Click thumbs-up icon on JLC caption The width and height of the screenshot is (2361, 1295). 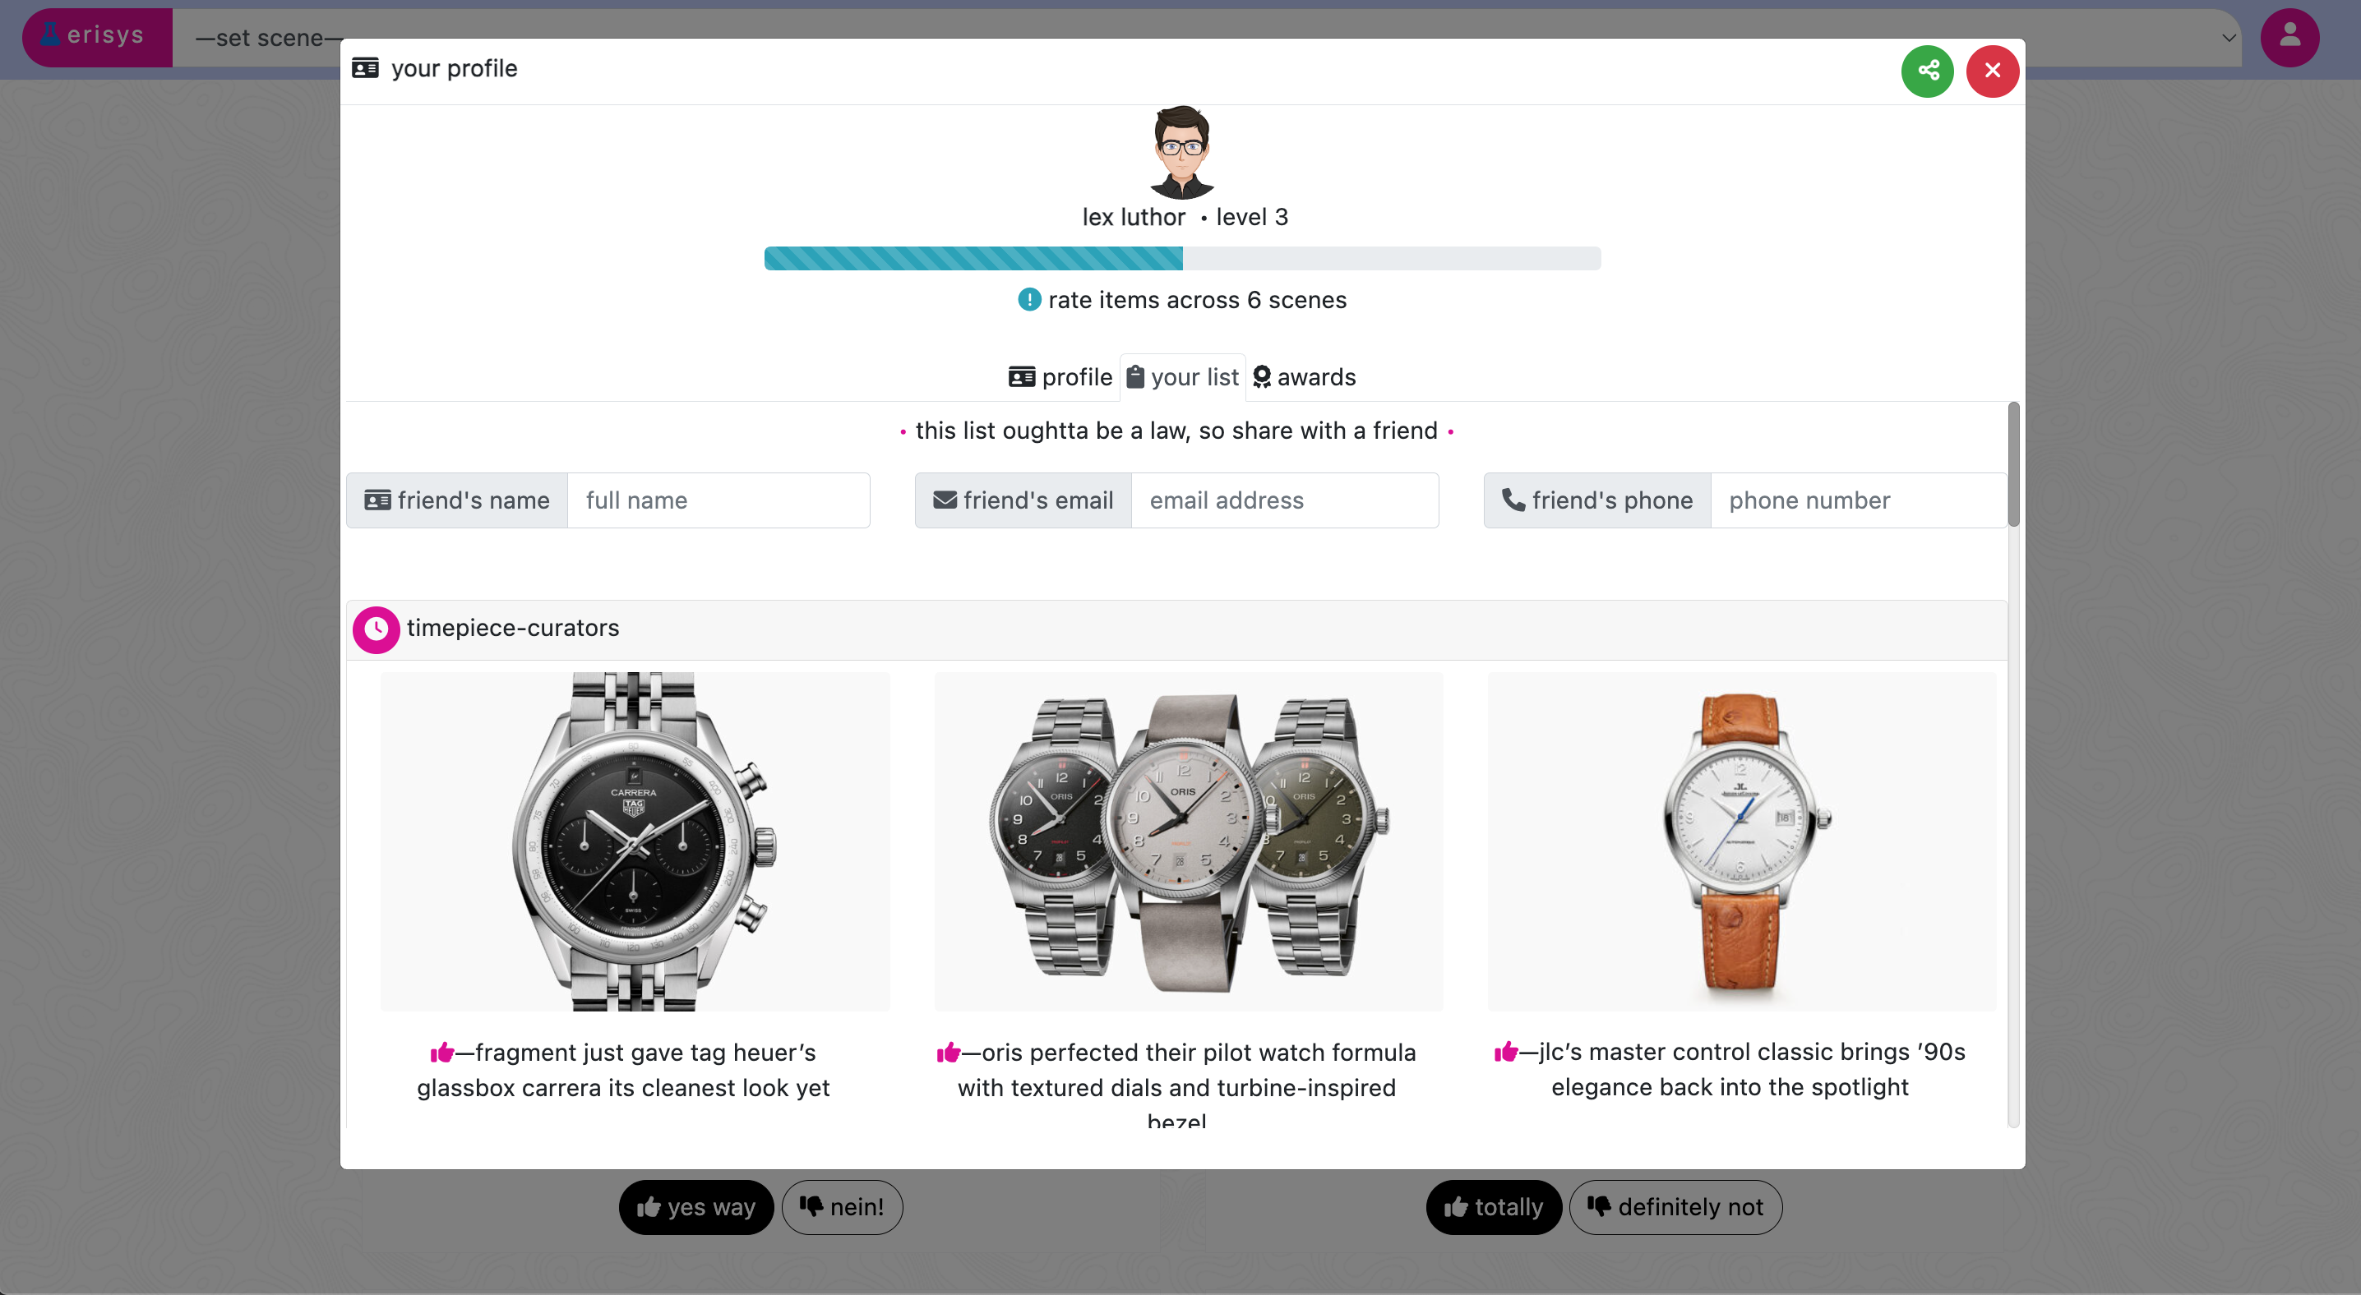(1505, 1052)
